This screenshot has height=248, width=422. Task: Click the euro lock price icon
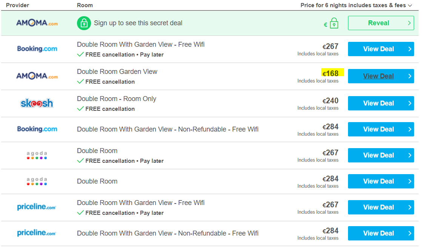(331, 23)
